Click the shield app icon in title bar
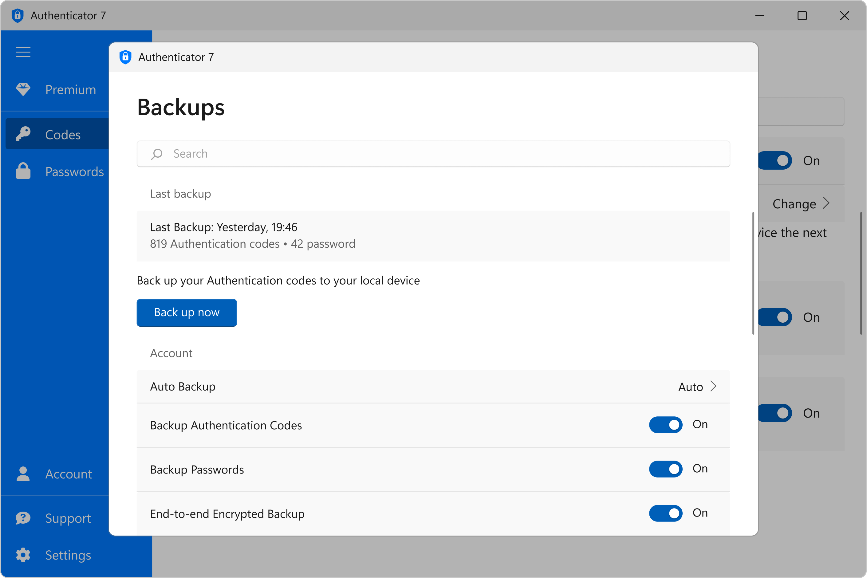The image size is (867, 578). (x=17, y=15)
